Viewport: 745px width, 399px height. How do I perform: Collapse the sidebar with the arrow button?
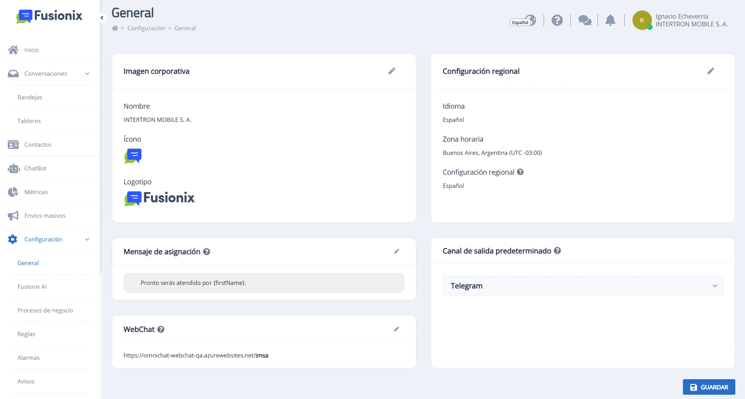tap(102, 17)
